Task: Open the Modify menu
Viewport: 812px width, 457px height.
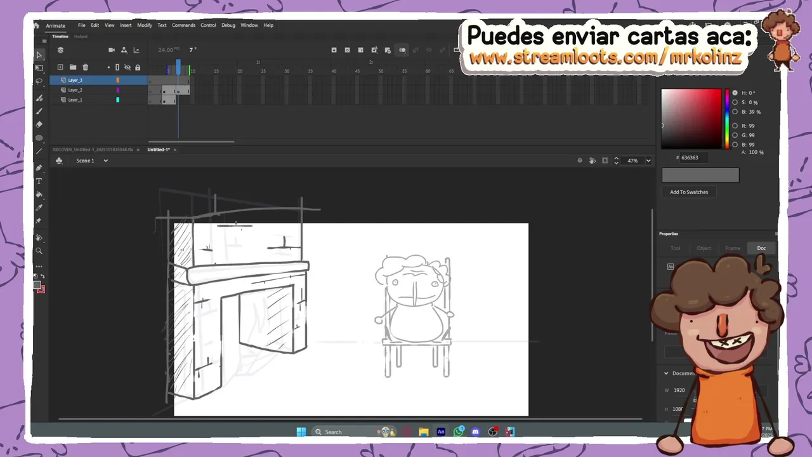Action: tap(145, 25)
